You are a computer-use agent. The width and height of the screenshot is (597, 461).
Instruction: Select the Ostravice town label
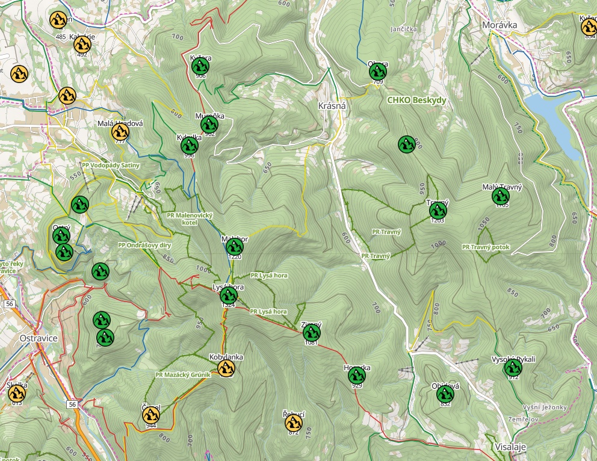point(39,338)
